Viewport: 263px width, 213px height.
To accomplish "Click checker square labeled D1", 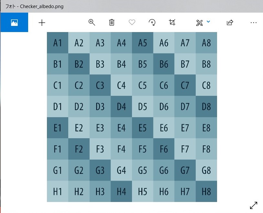I will click(x=58, y=106).
